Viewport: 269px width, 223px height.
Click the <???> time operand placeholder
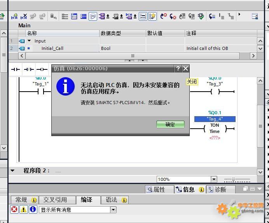tap(215, 138)
